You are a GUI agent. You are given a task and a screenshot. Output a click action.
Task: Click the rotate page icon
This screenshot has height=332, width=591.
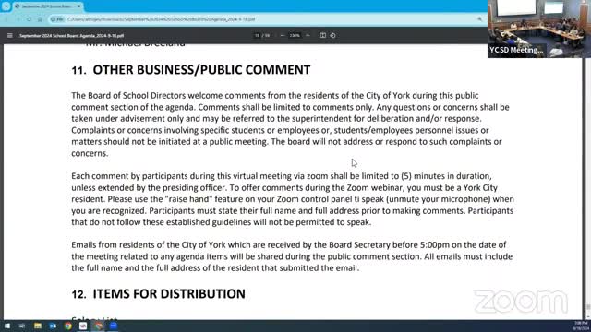pos(332,35)
